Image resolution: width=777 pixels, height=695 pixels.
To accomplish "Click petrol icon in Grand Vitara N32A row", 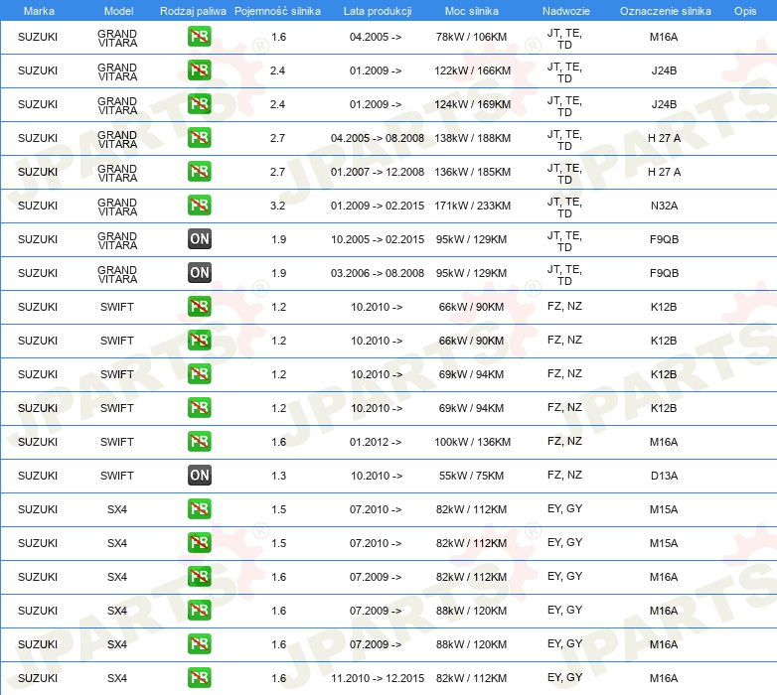I will [199, 205].
